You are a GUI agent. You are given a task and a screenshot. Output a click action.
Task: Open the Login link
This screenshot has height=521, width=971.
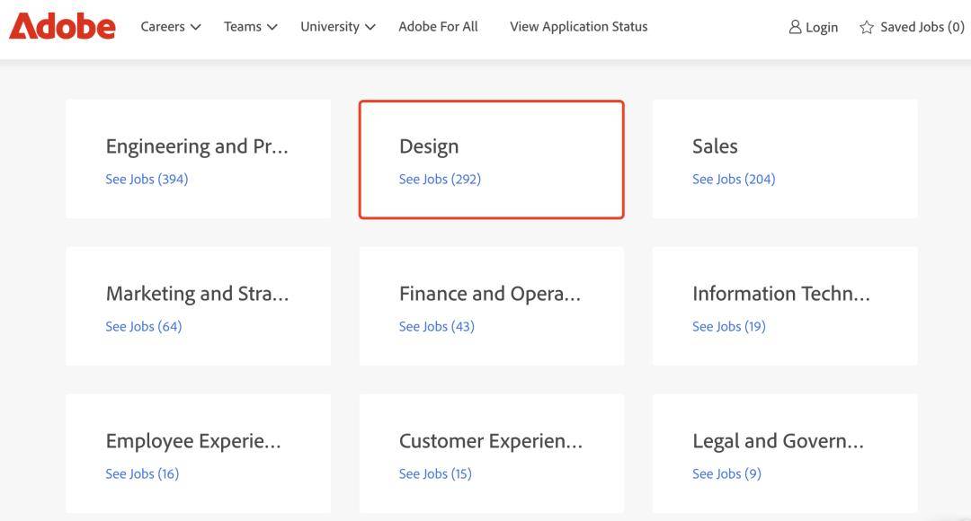[813, 27]
